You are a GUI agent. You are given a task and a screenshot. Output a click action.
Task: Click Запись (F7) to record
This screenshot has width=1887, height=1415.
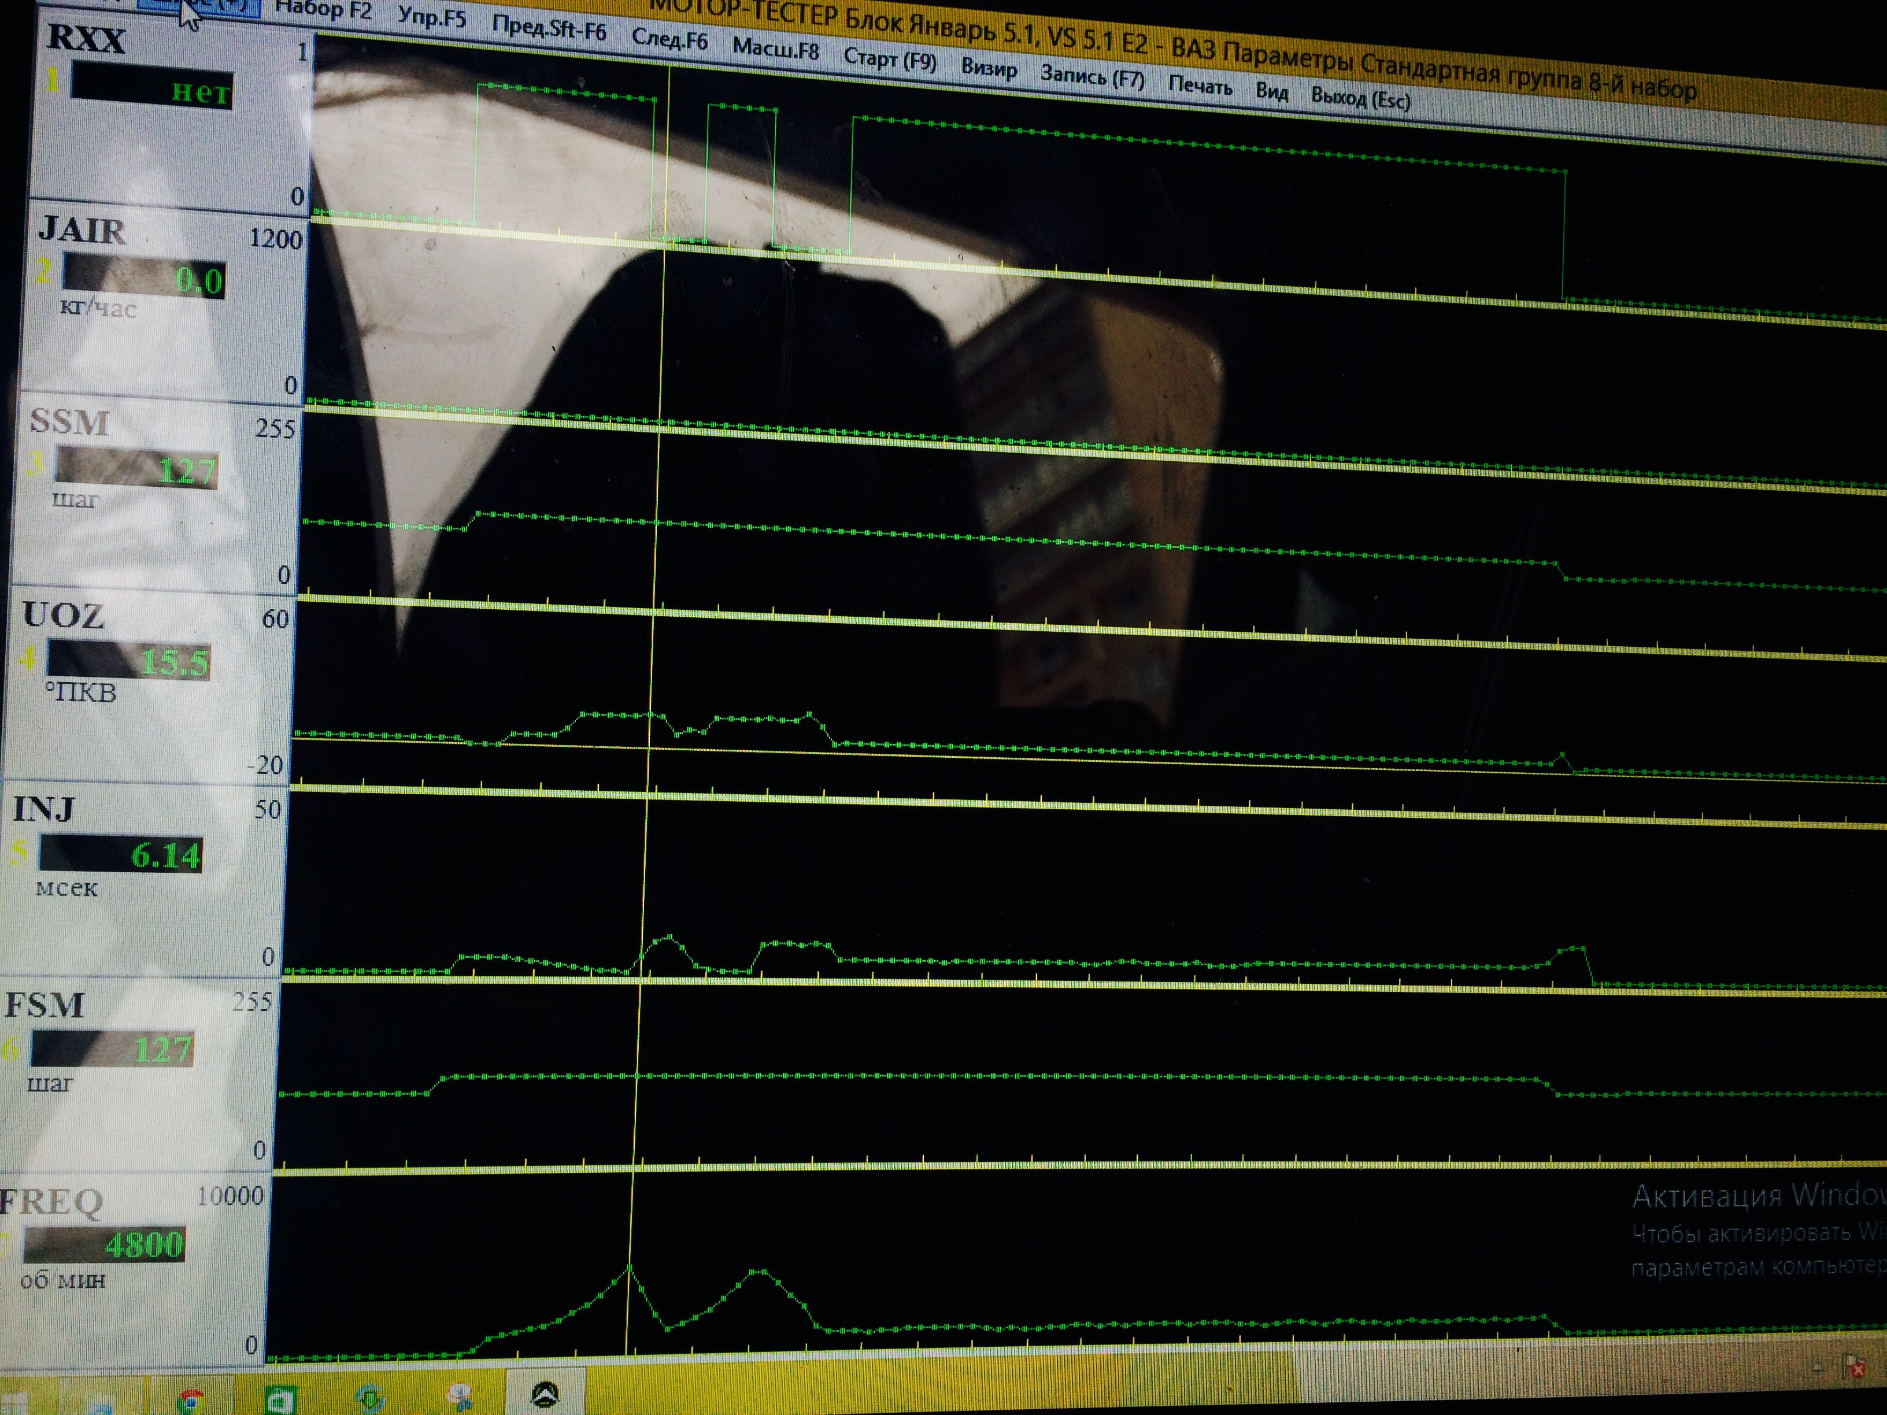[x=1092, y=77]
